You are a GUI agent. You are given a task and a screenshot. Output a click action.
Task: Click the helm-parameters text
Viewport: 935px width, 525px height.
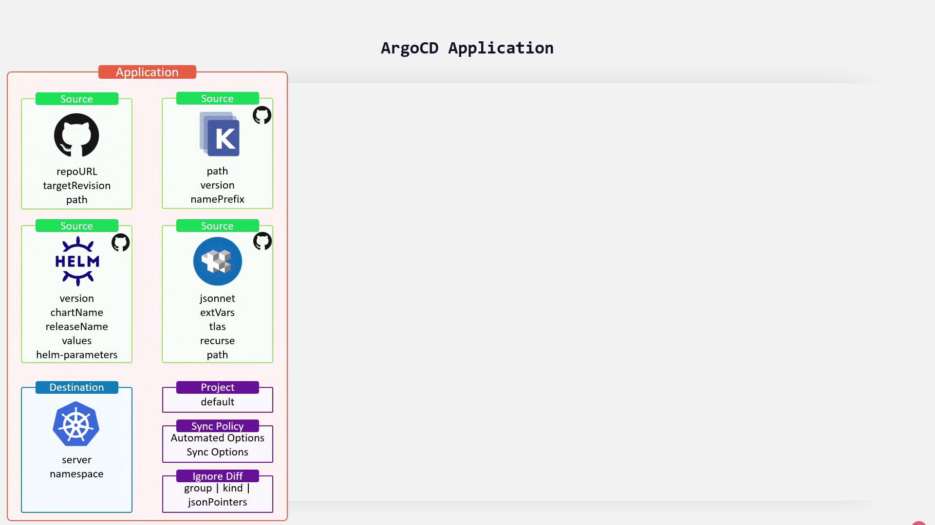pyautogui.click(x=76, y=355)
